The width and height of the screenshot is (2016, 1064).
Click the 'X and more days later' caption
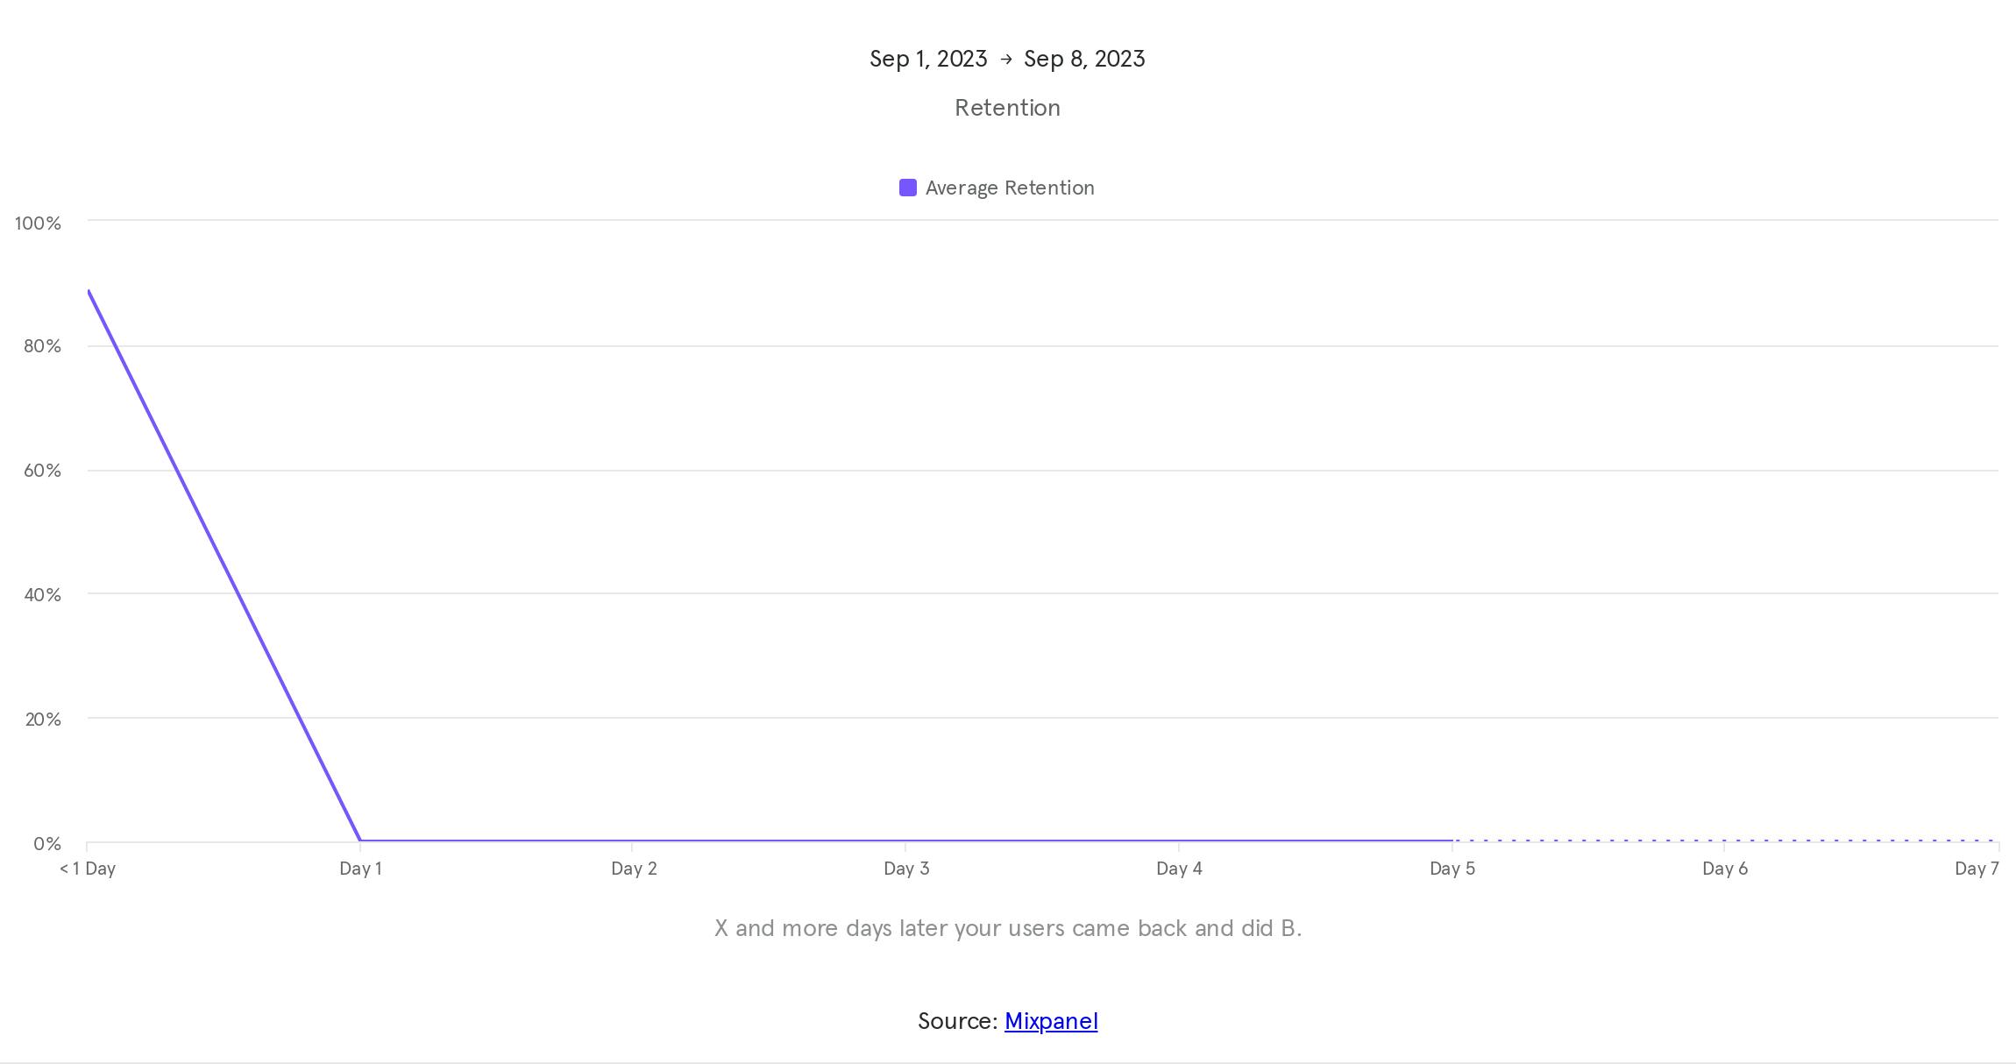click(1008, 928)
